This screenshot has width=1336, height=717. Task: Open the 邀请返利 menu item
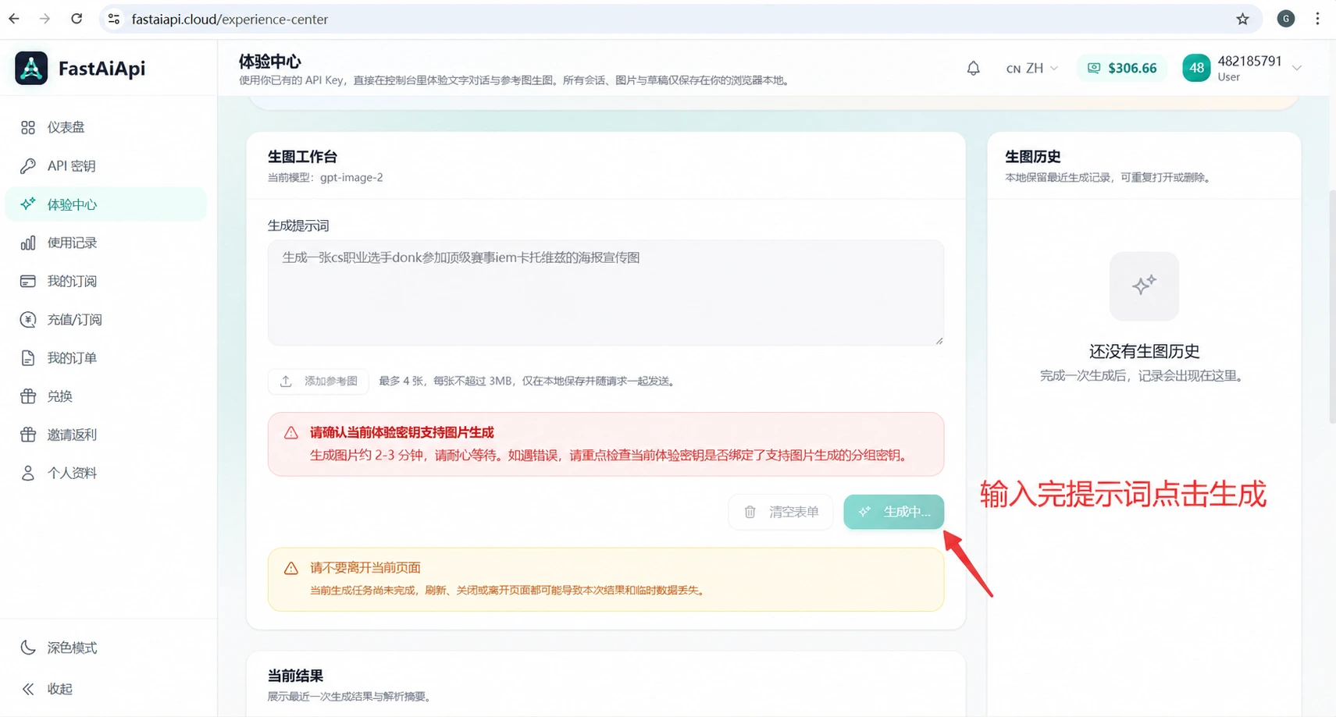[105, 435]
